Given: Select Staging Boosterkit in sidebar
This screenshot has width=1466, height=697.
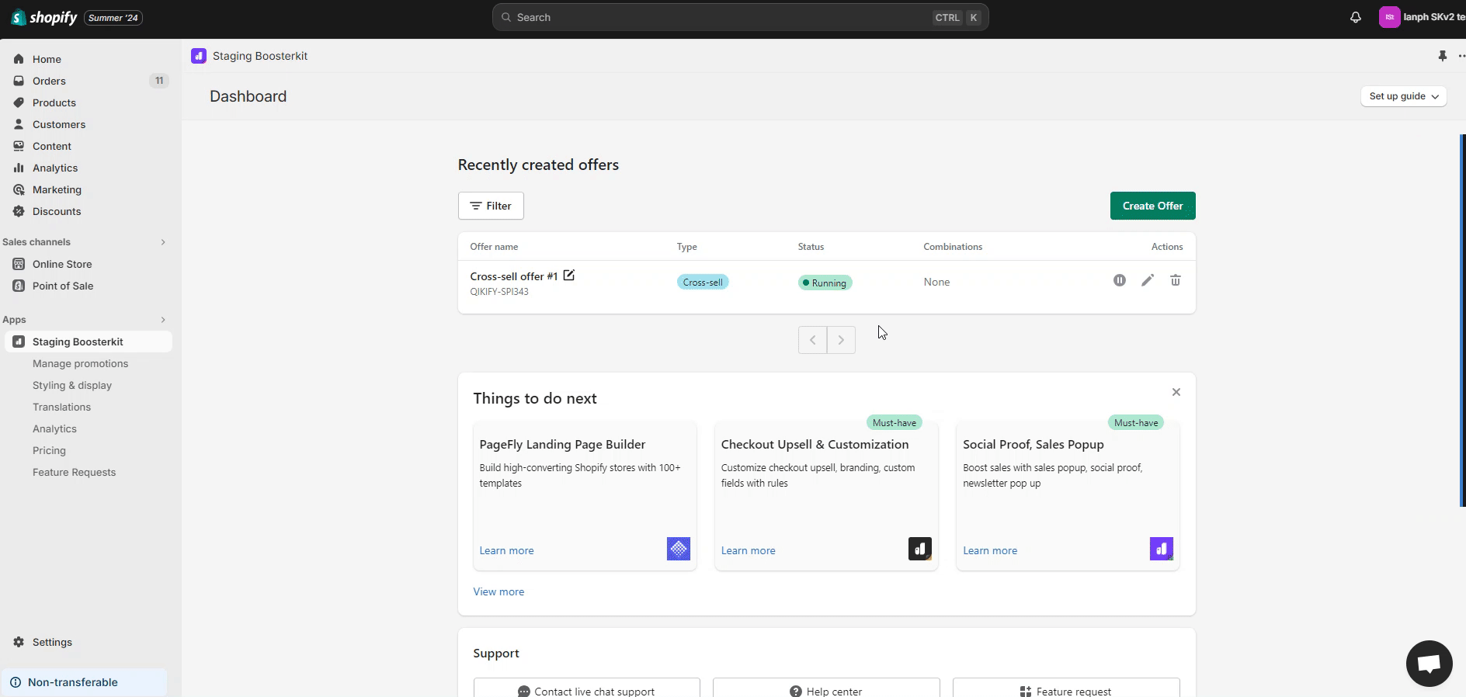Looking at the screenshot, I should pyautogui.click(x=89, y=342).
